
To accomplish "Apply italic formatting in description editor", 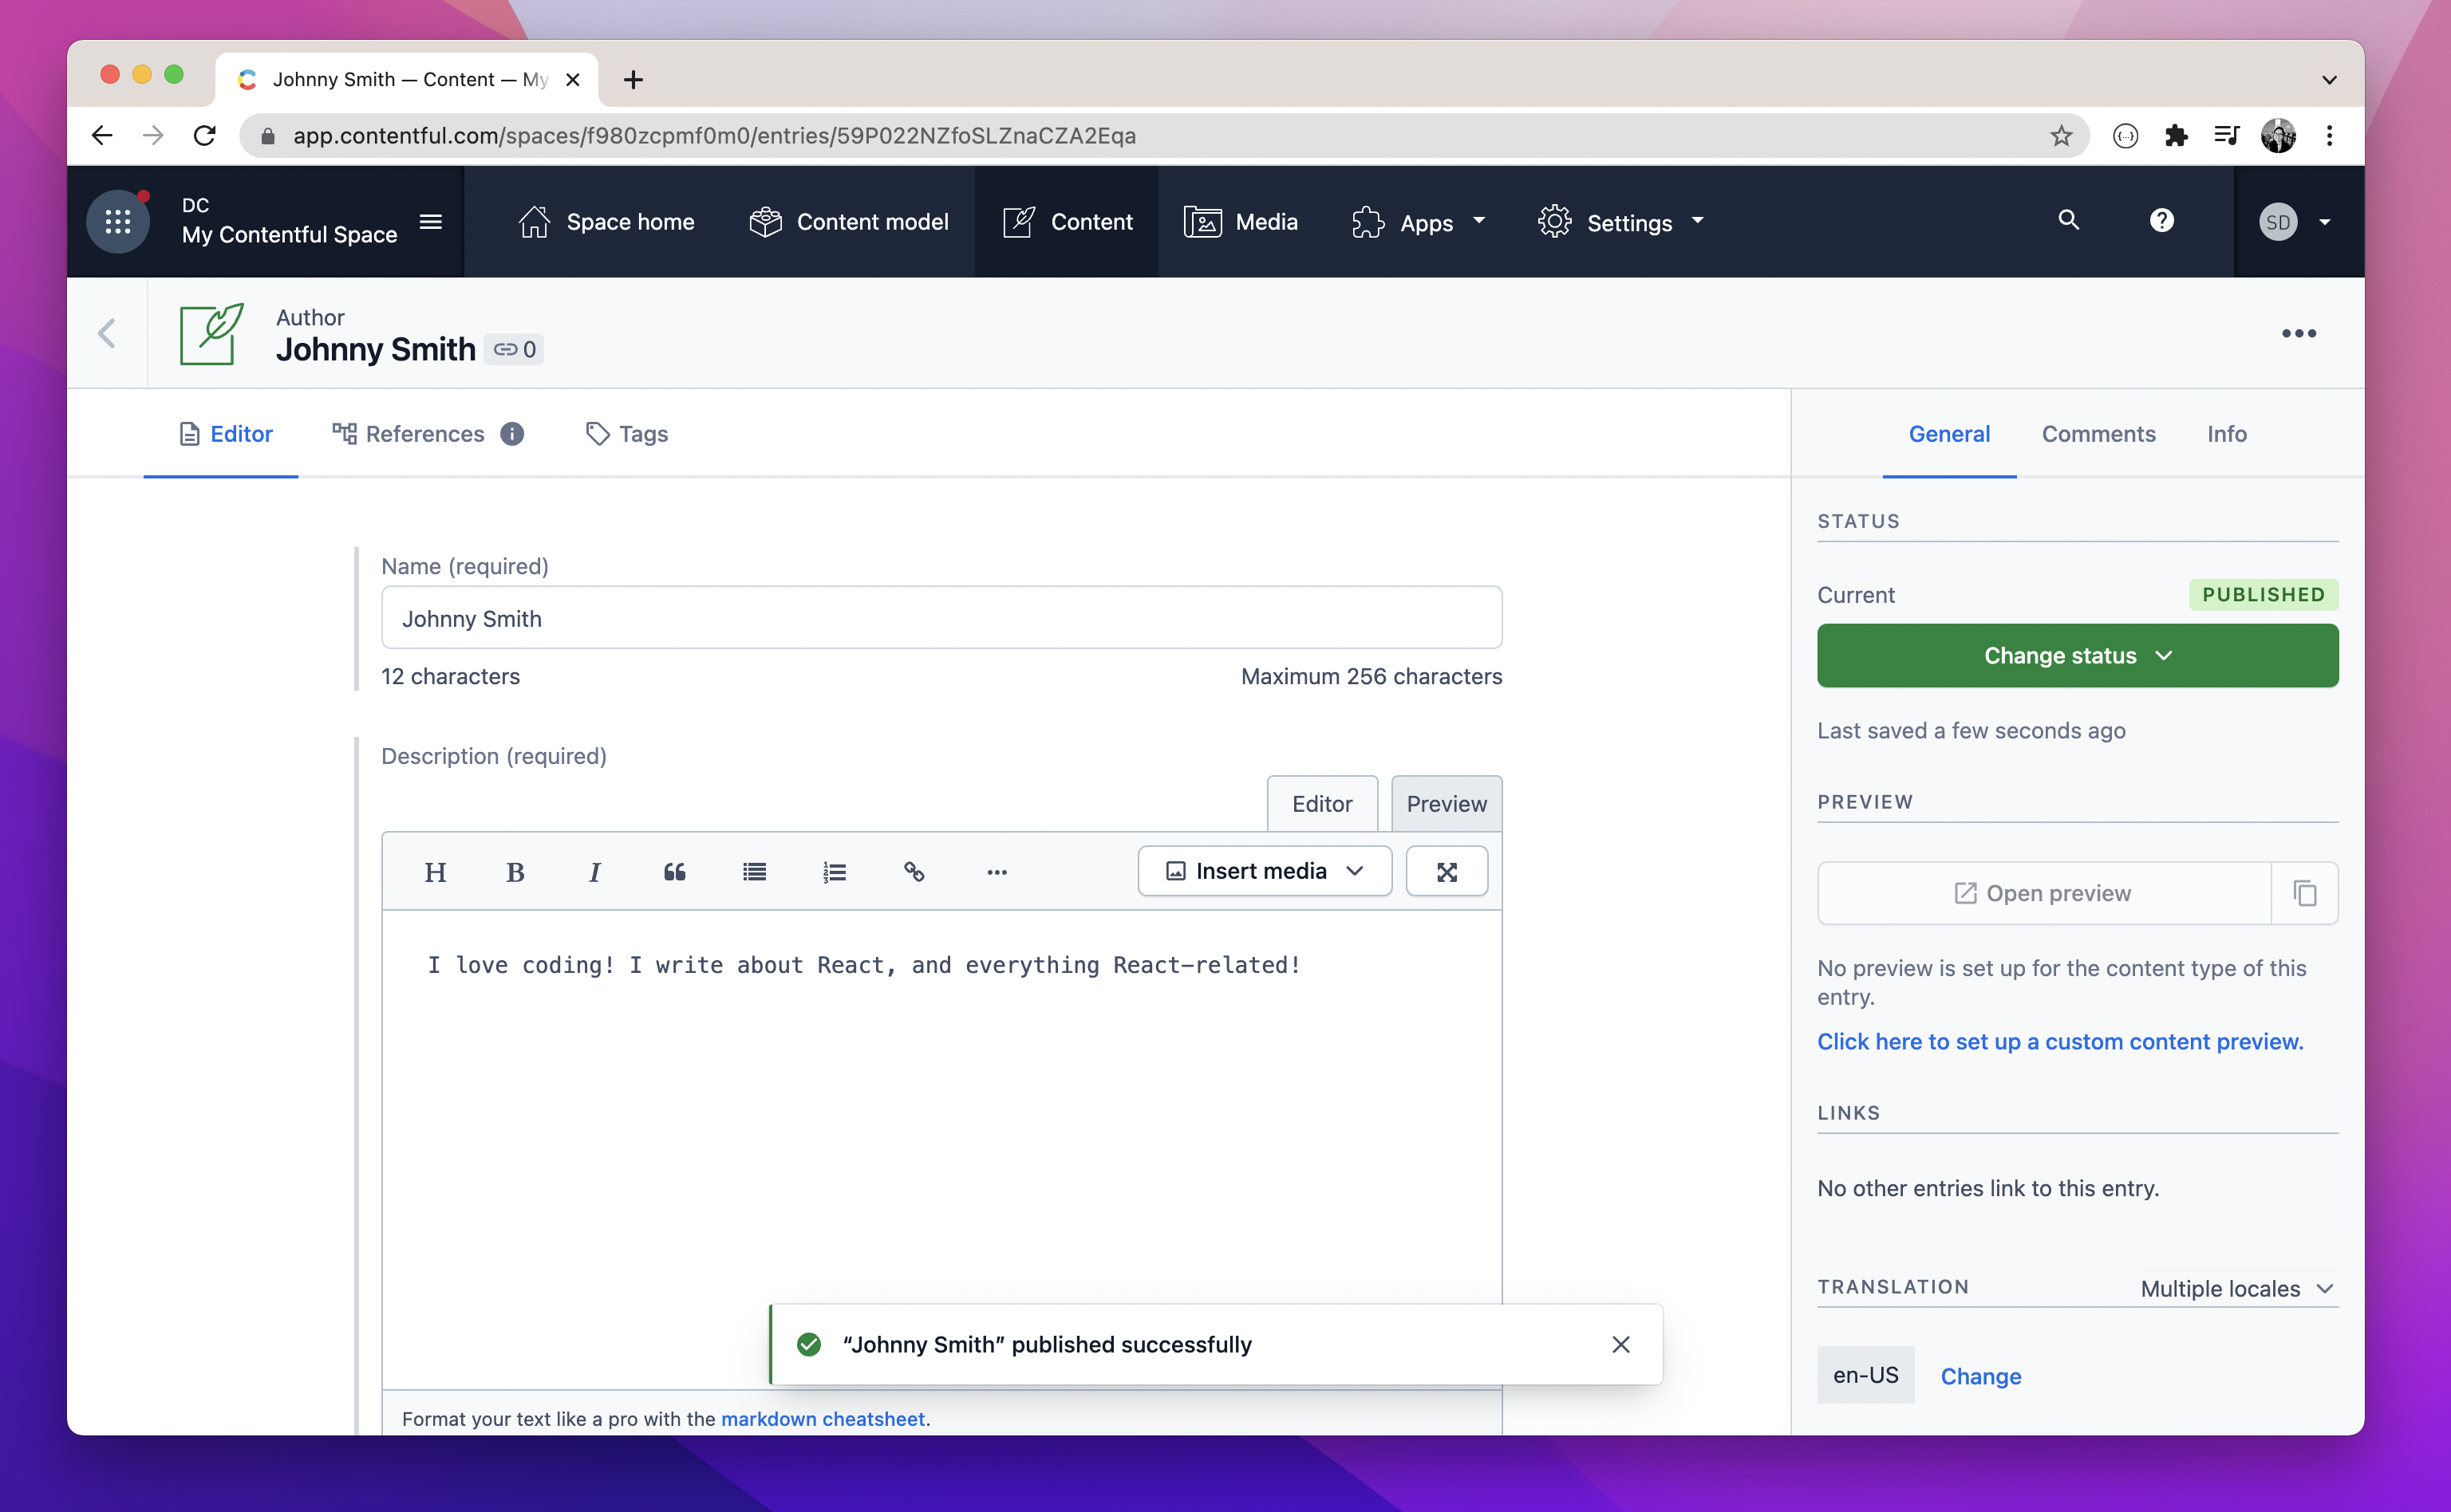I will point(594,871).
